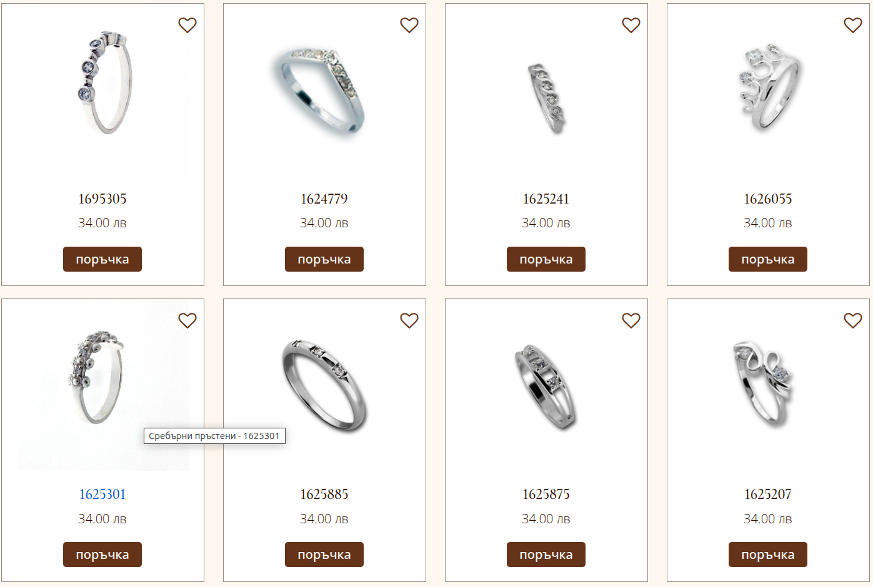Viewport: 873px width, 587px height.
Task: Order ring 1625885 using поръчка
Action: (x=324, y=555)
